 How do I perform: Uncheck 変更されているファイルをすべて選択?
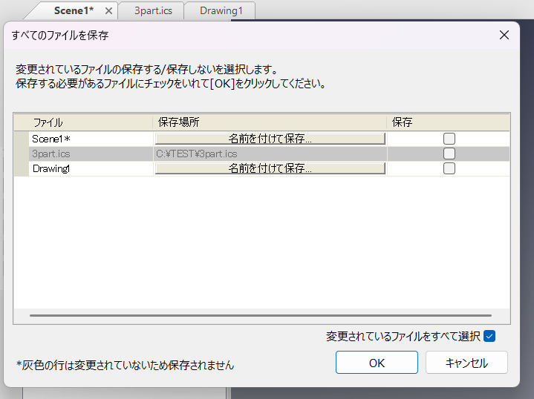489,336
